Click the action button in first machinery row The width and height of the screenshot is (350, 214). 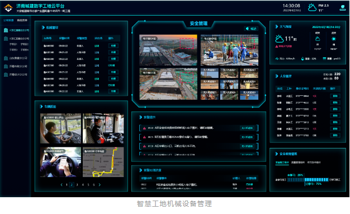[x=113, y=46]
